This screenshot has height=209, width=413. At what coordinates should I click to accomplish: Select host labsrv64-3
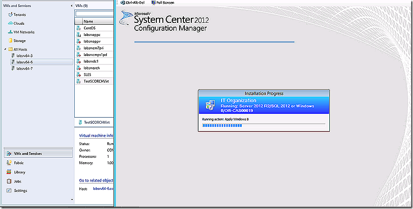click(24, 56)
